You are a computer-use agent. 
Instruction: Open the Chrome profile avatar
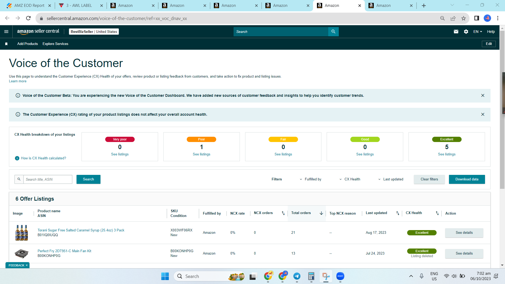(x=487, y=18)
